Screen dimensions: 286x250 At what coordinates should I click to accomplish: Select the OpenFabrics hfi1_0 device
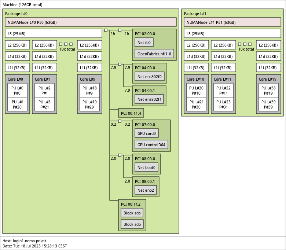click(154, 54)
